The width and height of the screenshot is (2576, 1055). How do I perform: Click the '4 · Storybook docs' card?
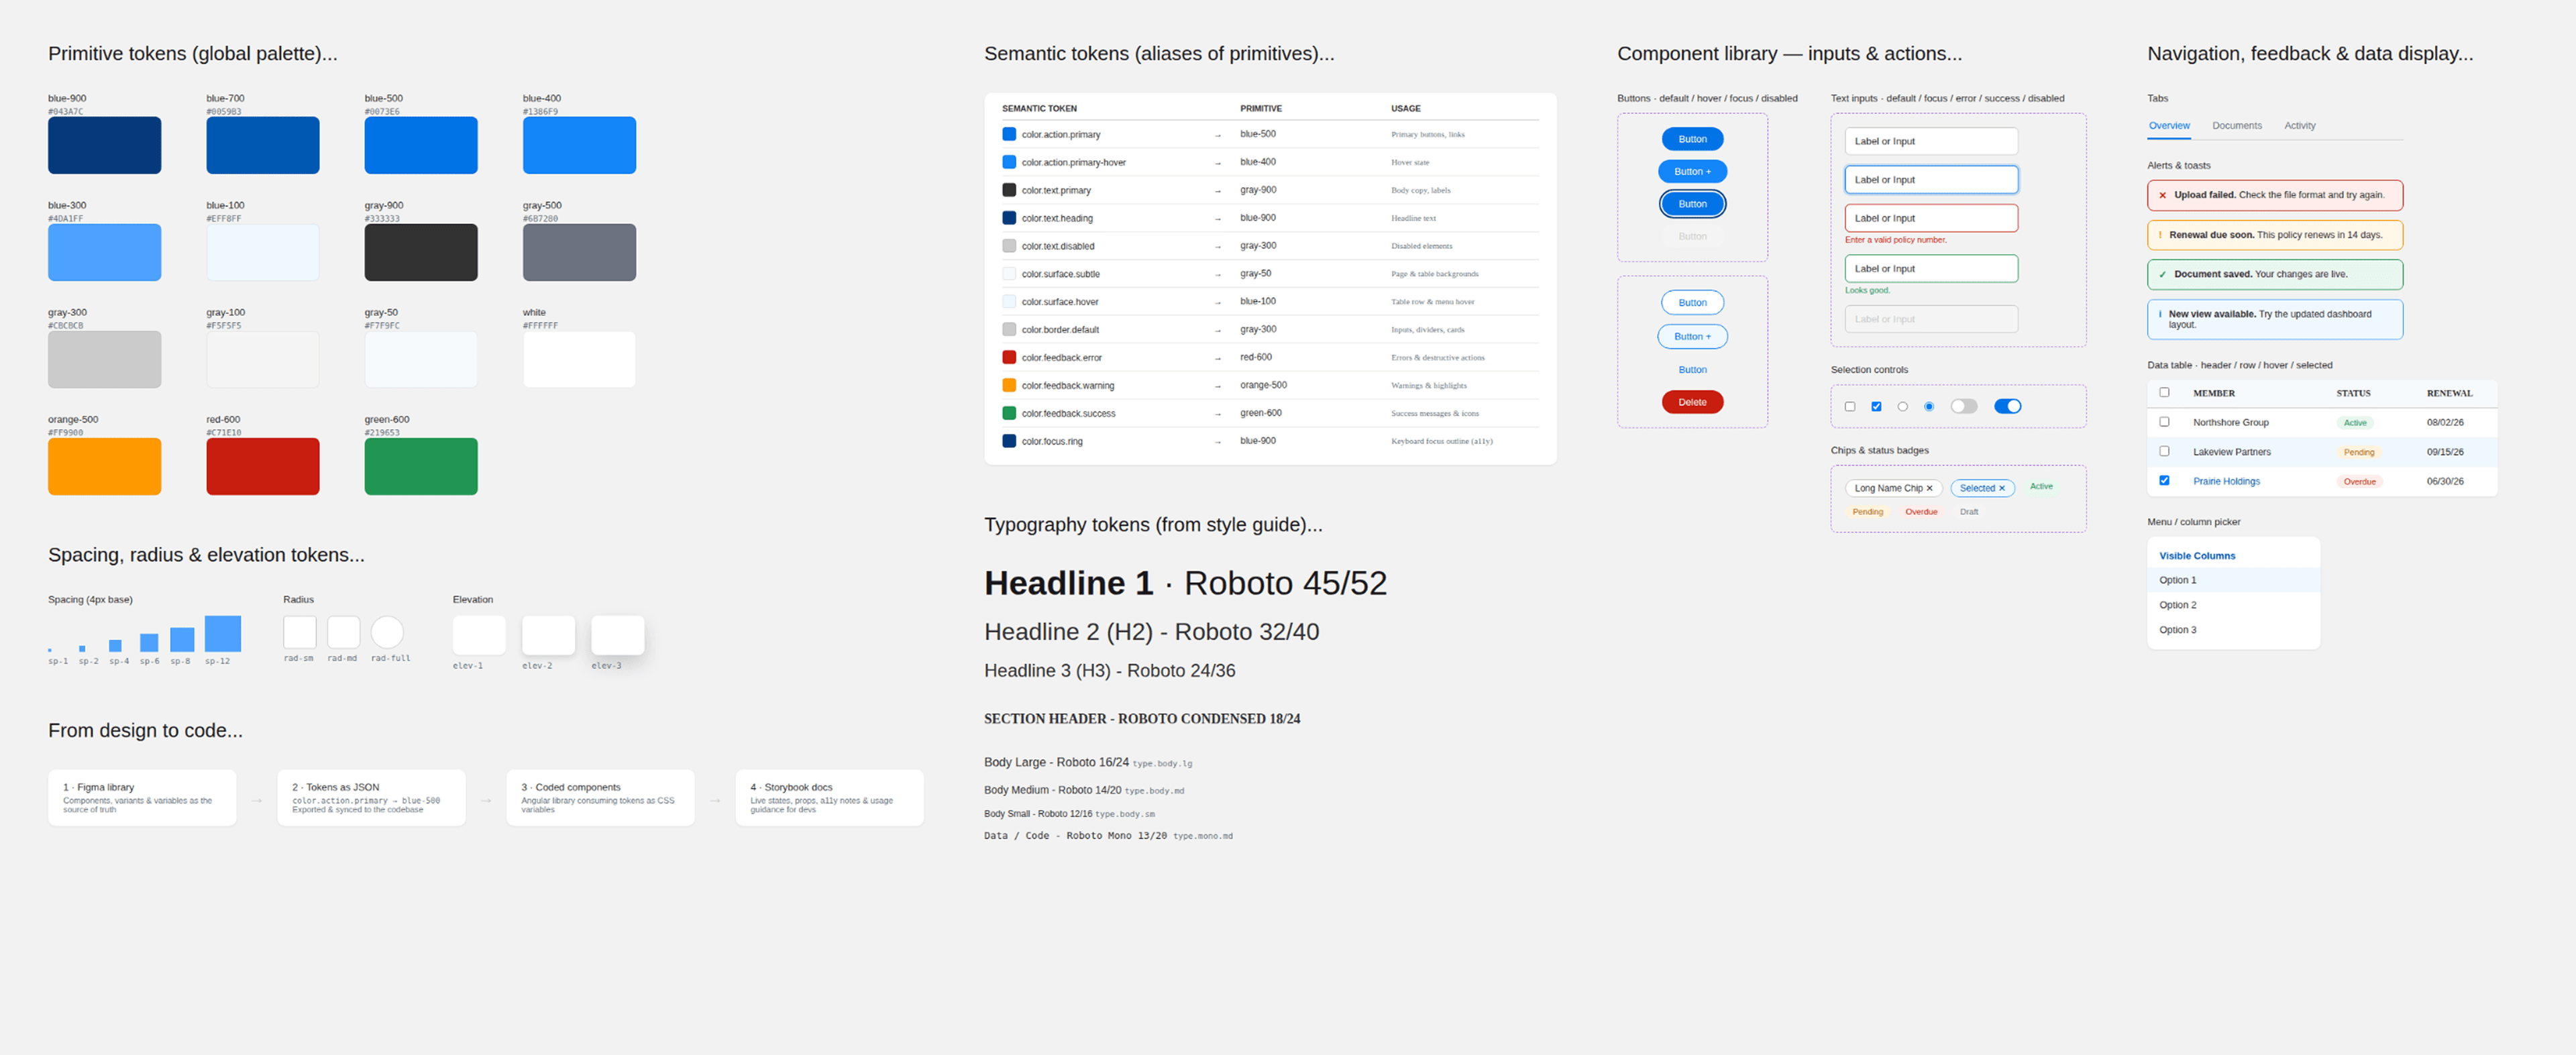(829, 797)
